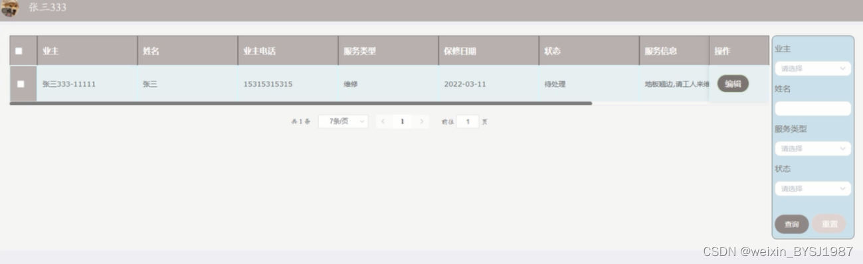Viewport: 863px width, 264px height.
Task: Go to next page with right arrow
Action: click(x=421, y=121)
